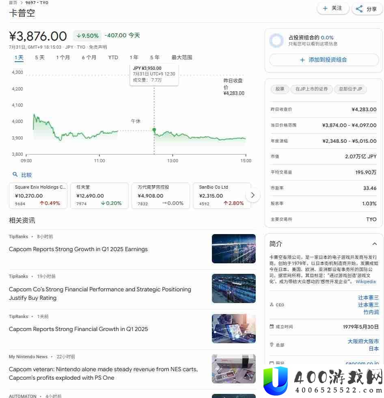Click the 在JP上市的证券 chip
The image size is (384, 398).
311,89
